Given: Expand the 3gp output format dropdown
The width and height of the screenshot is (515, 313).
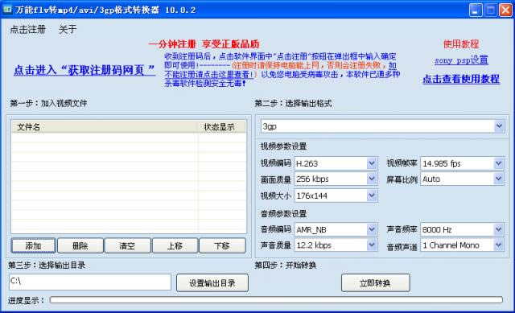Looking at the screenshot, I should 499,126.
